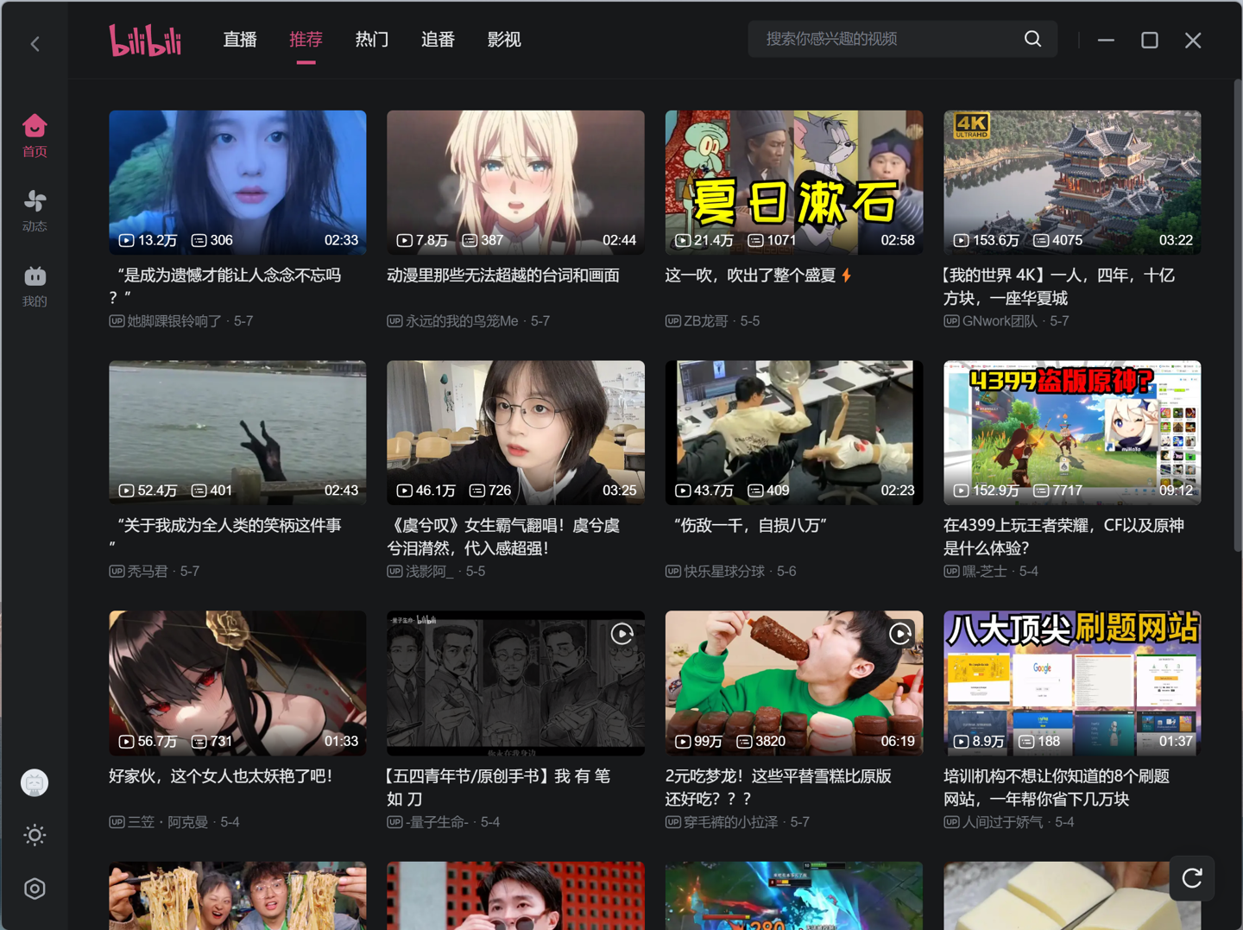This screenshot has height=930, width=1243.
Task: Click the search magnifier icon
Action: (1032, 39)
